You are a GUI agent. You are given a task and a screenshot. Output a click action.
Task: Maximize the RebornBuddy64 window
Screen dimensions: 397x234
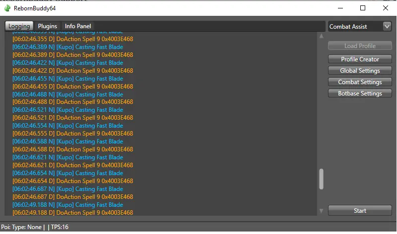pyautogui.click(x=363, y=8)
